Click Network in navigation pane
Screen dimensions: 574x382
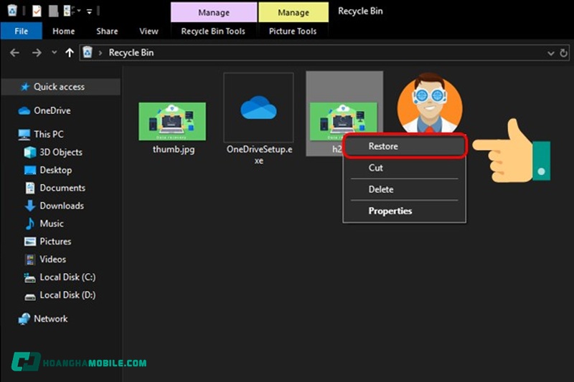point(50,319)
